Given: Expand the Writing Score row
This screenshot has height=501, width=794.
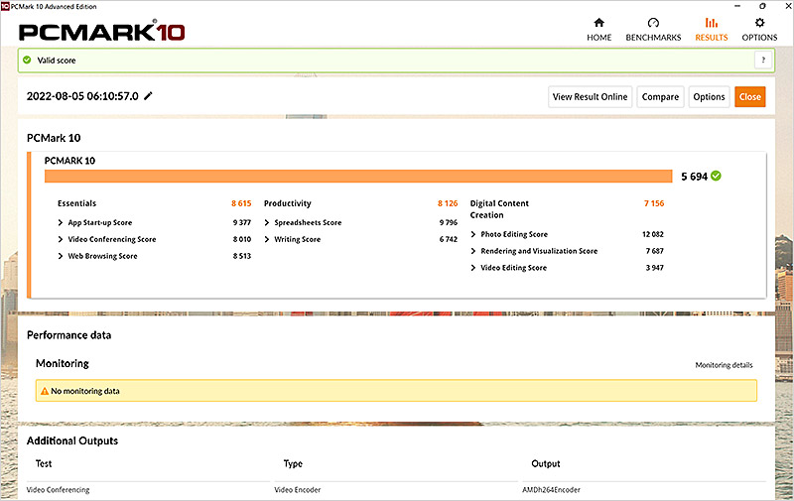Looking at the screenshot, I should [268, 239].
